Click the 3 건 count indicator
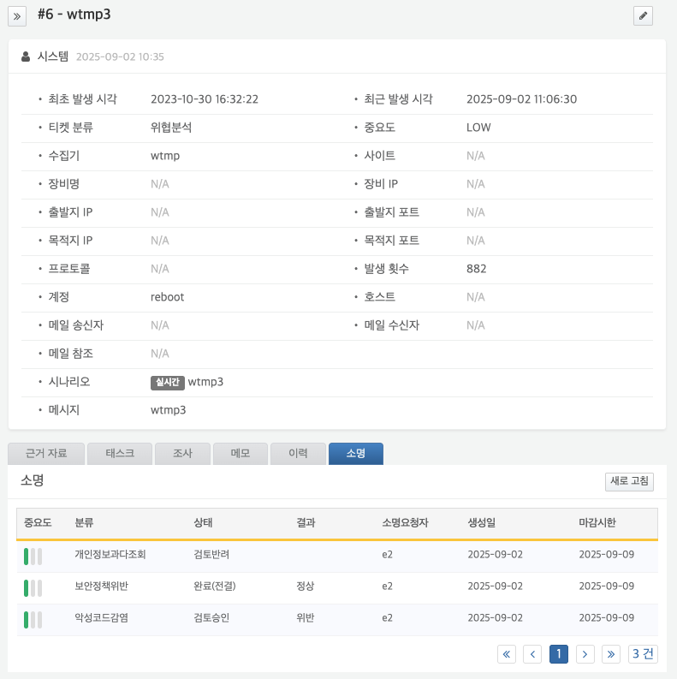 pos(643,654)
